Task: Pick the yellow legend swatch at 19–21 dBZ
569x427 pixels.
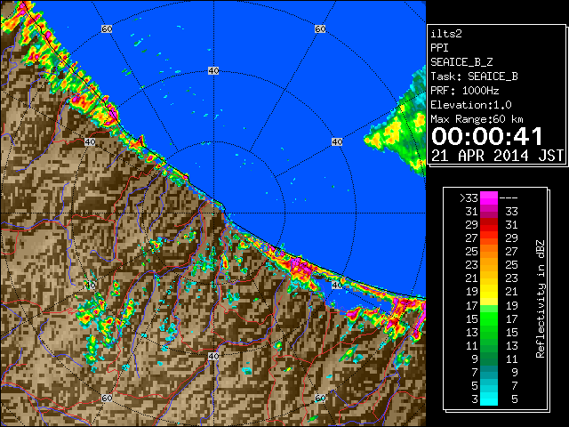Action: (x=489, y=292)
